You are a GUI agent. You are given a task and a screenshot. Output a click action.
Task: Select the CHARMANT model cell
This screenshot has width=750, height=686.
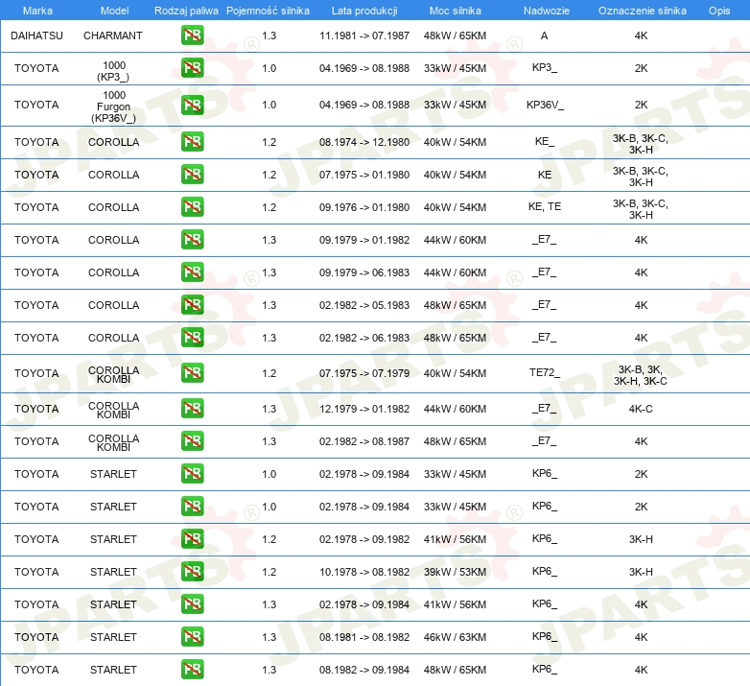(x=113, y=35)
